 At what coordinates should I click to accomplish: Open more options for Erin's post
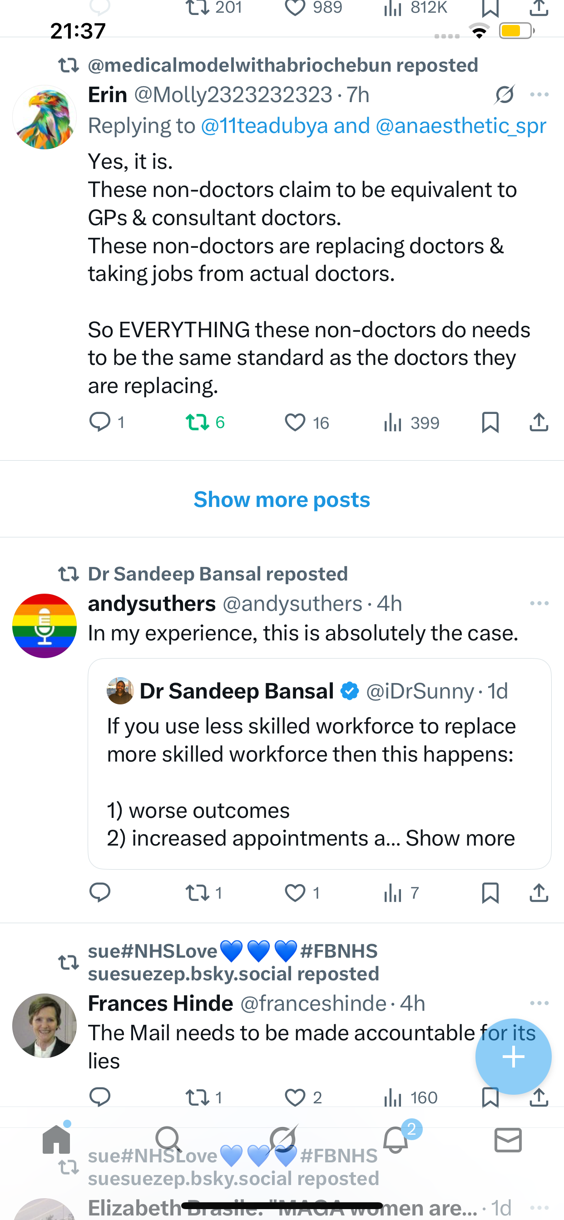pyautogui.click(x=539, y=95)
